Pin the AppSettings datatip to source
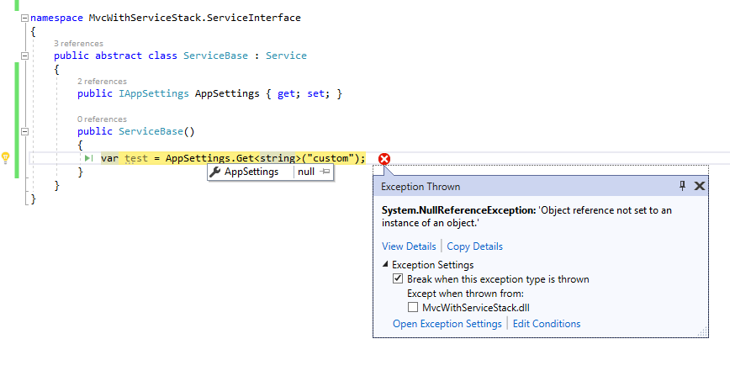The height and width of the screenshot is (376, 730). (325, 172)
